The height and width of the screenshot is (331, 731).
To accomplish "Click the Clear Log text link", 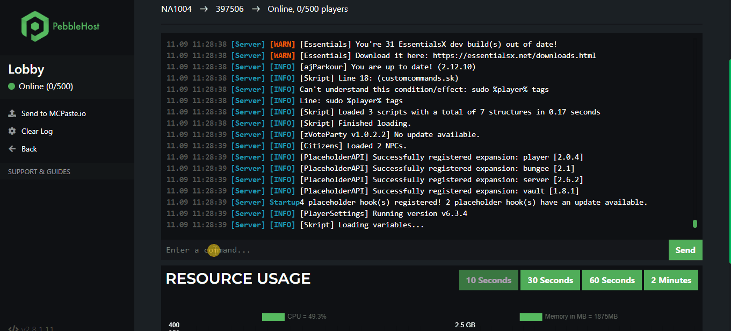I will coord(37,131).
